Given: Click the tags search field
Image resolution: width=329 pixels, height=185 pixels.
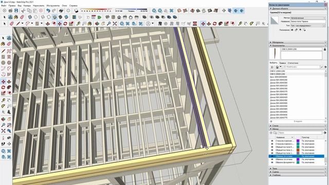Looking at the screenshot, I should [x=300, y=133].
